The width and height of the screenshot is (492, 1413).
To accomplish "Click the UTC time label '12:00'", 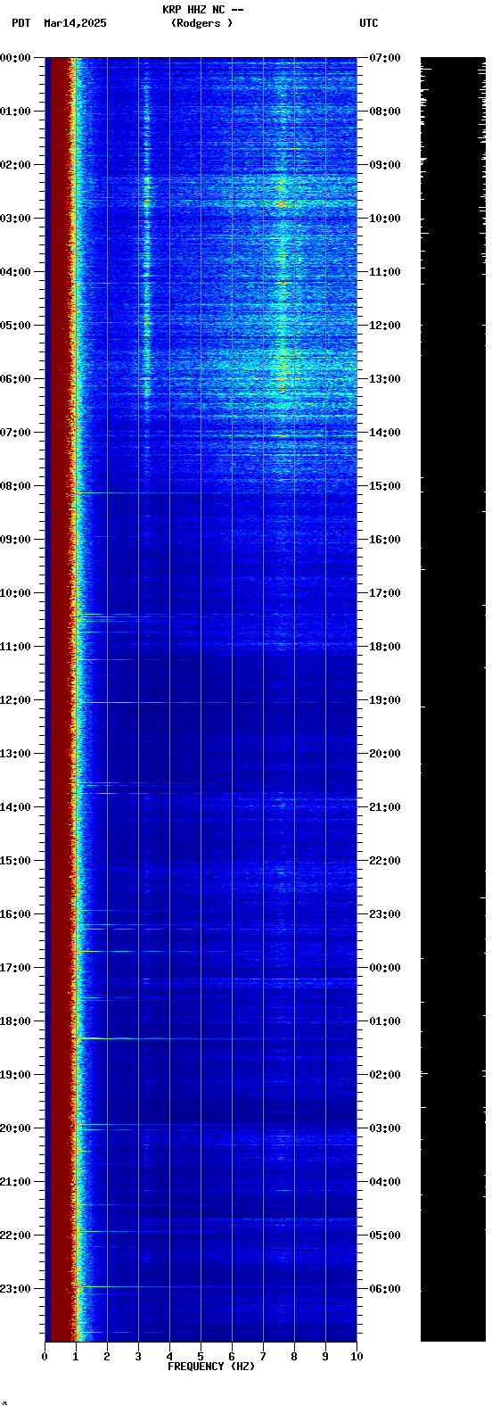I will (385, 326).
